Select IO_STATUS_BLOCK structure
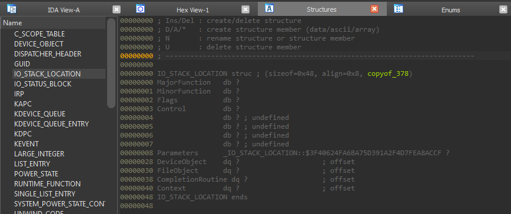This screenshot has height=214, width=511. [x=43, y=84]
